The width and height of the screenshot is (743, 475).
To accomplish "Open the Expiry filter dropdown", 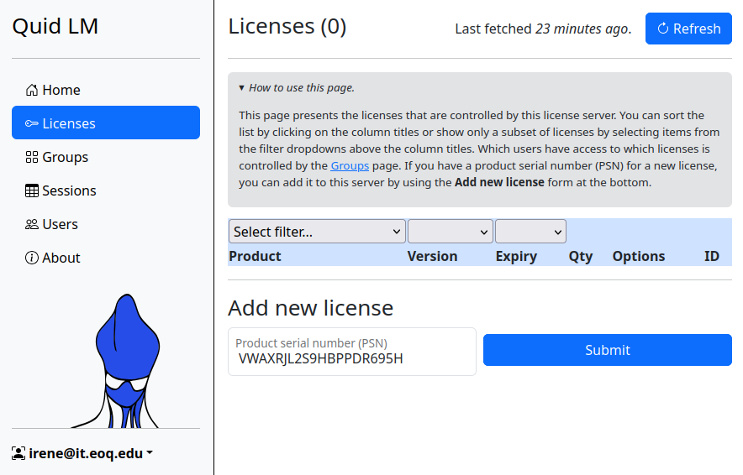I will coord(530,232).
